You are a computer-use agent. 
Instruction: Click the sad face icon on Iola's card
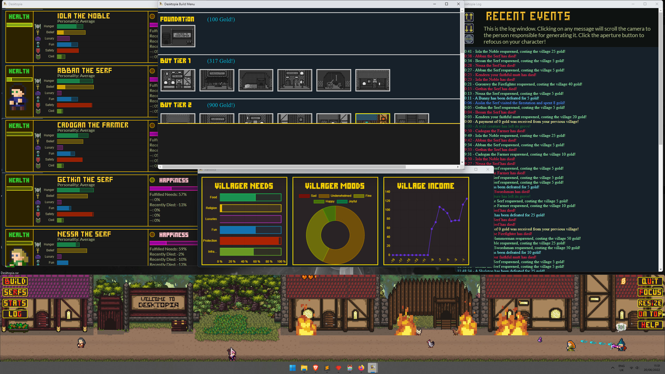tap(152, 16)
